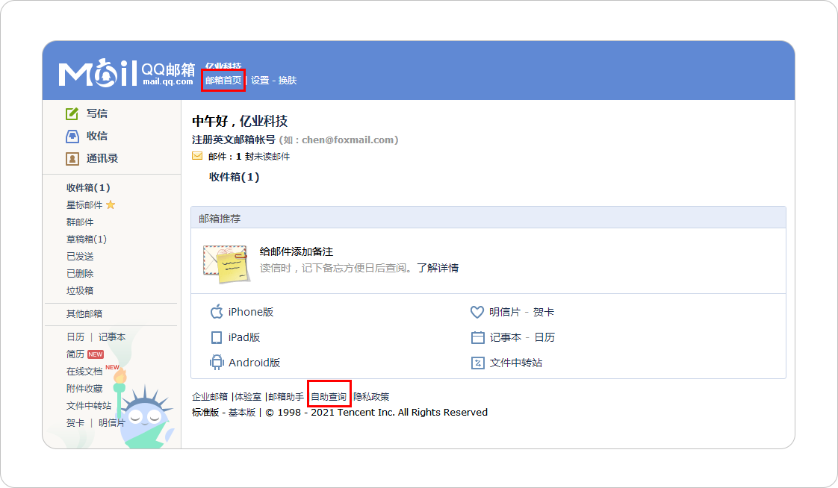Click 隐私政策 footer link
Image resolution: width=838 pixels, height=488 pixels.
coord(371,397)
